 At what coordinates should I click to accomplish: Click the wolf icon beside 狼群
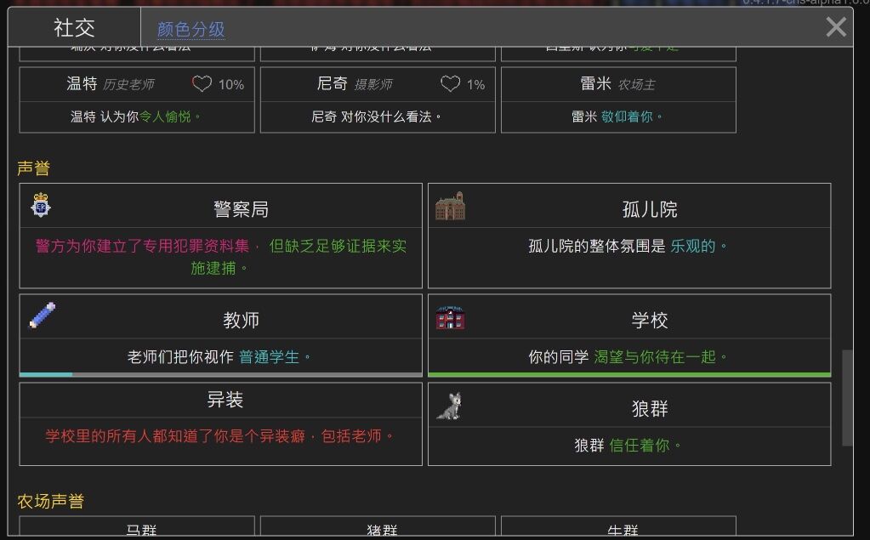pyautogui.click(x=449, y=406)
